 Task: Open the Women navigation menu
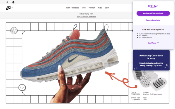[92, 8]
